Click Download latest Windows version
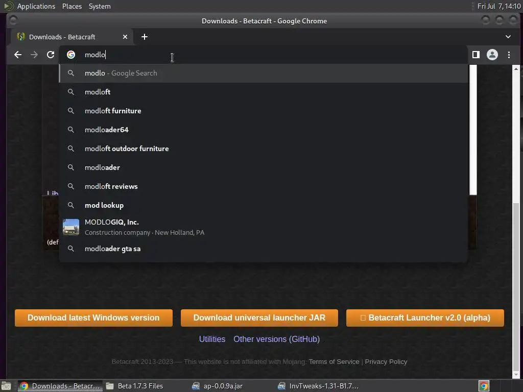 pyautogui.click(x=94, y=317)
